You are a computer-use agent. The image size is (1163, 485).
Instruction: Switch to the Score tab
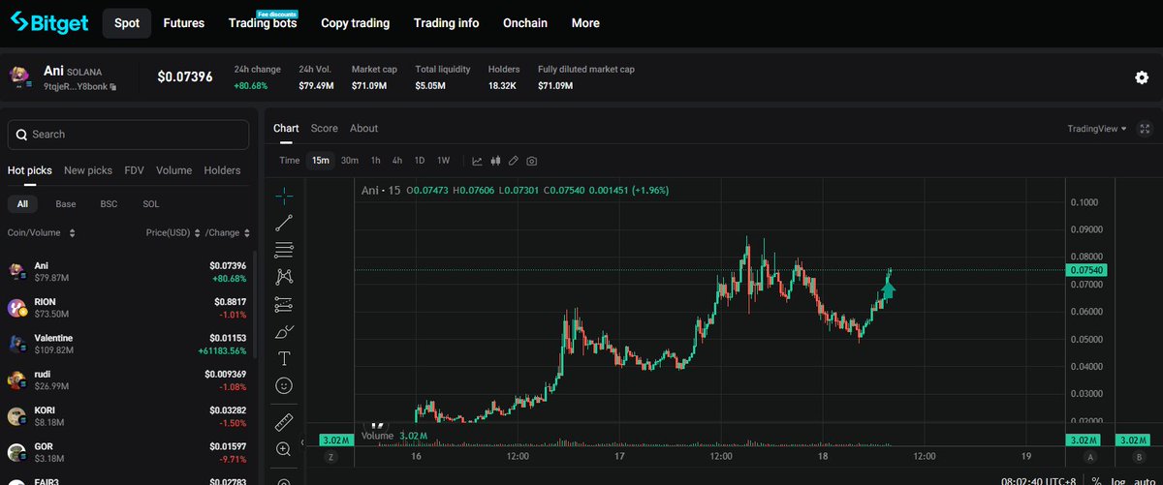coord(324,129)
